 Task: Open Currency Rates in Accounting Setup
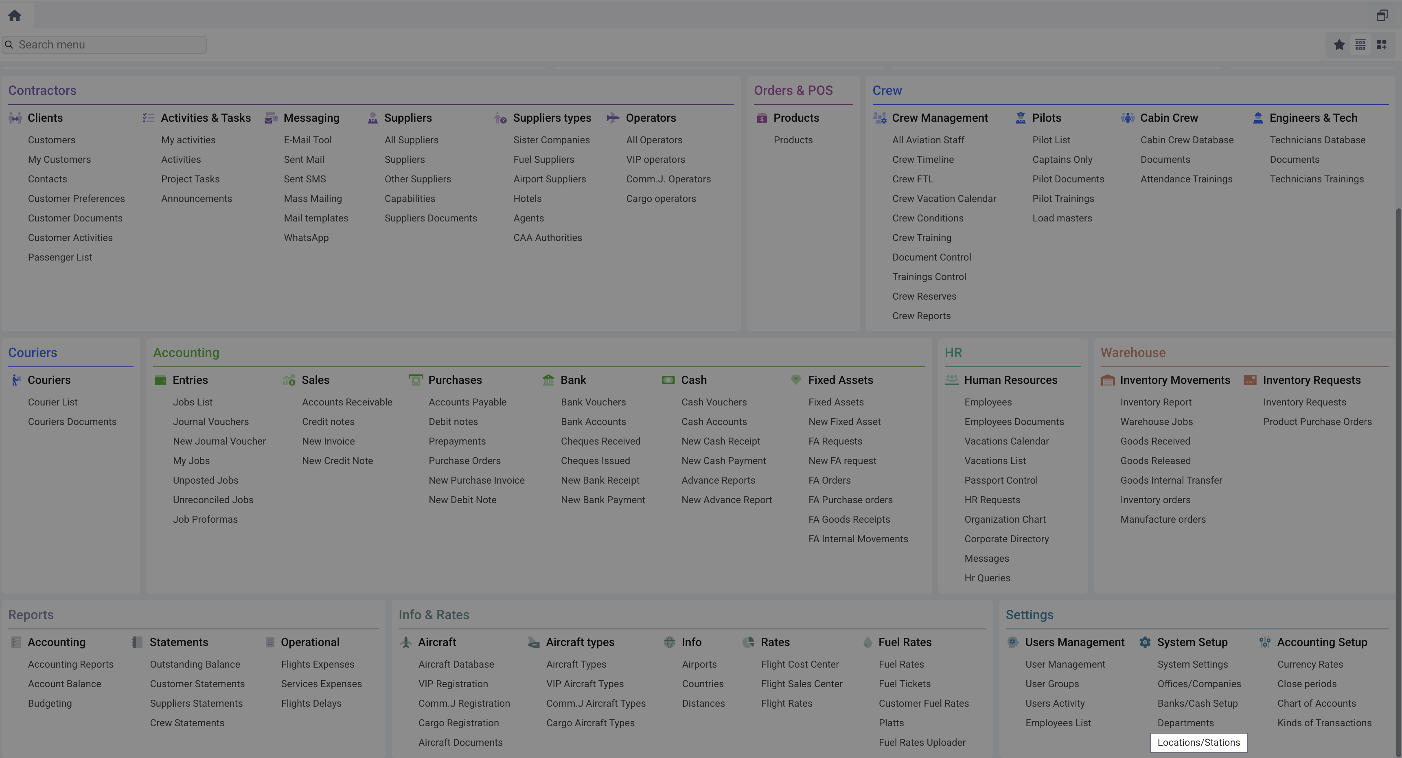click(1310, 664)
